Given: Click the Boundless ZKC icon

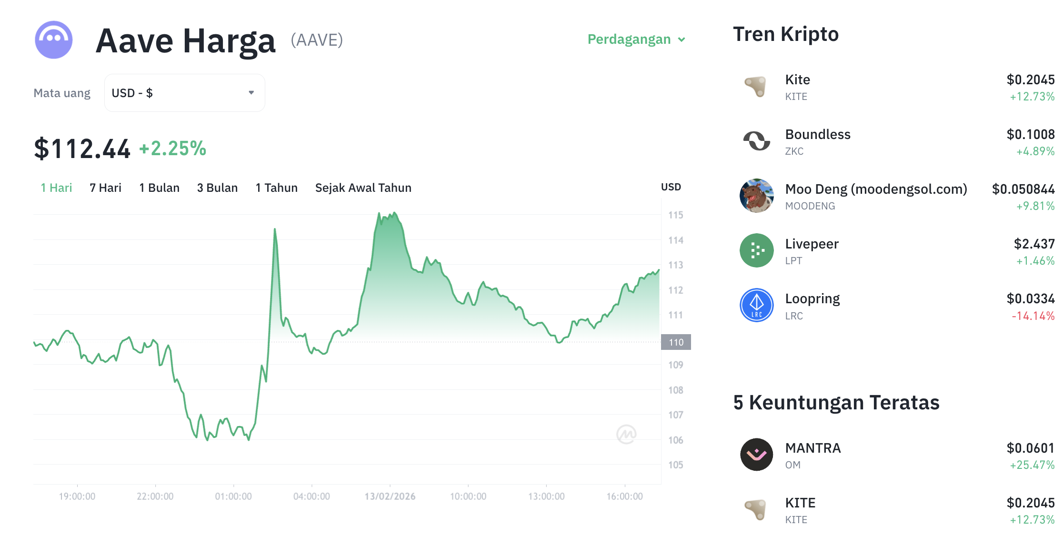Looking at the screenshot, I should click(756, 141).
